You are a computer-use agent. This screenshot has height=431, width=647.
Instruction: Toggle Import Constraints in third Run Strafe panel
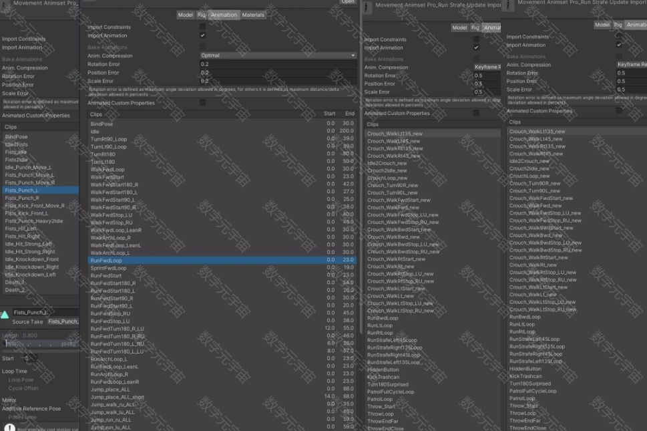(476, 39)
